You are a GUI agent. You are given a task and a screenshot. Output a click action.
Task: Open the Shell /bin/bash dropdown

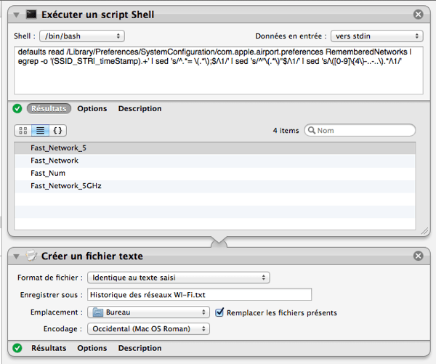pos(82,36)
